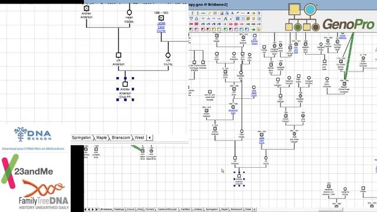Screen dimensions: 377x212
Task: Click the black up-triangle toolbar icon
Action: click(x=249, y=13)
